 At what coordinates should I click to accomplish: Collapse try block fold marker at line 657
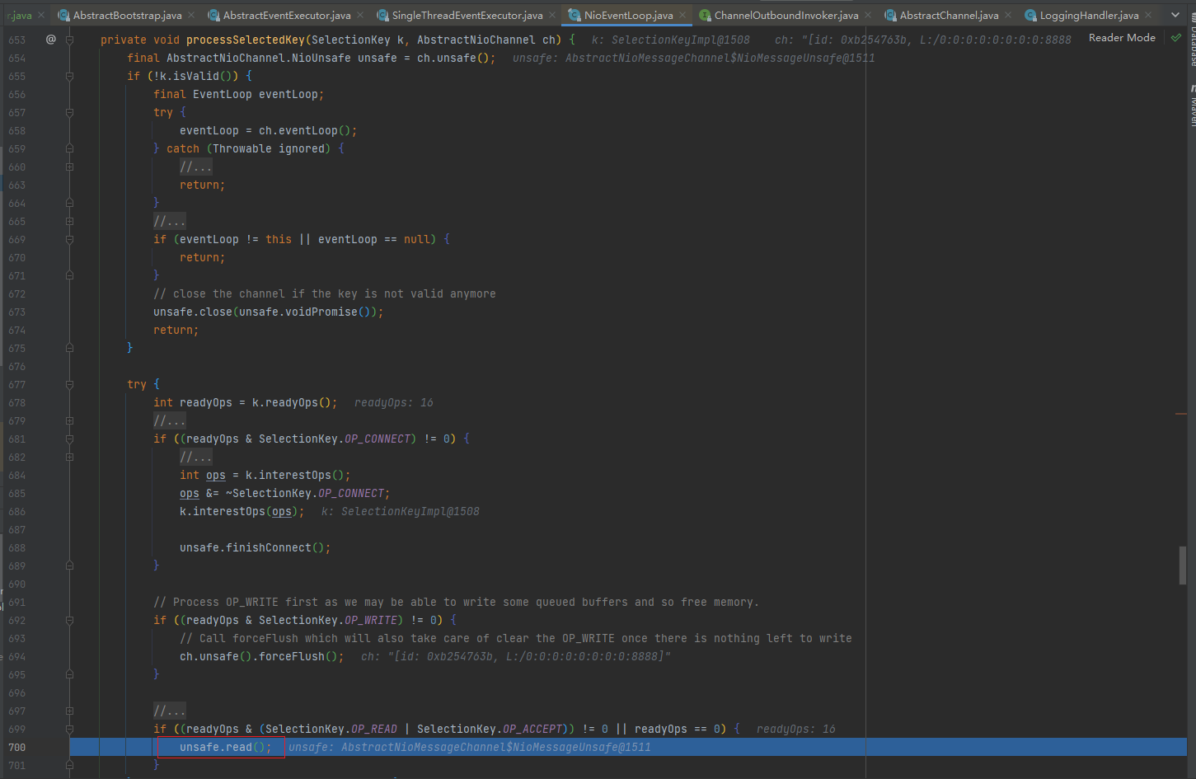[69, 112]
